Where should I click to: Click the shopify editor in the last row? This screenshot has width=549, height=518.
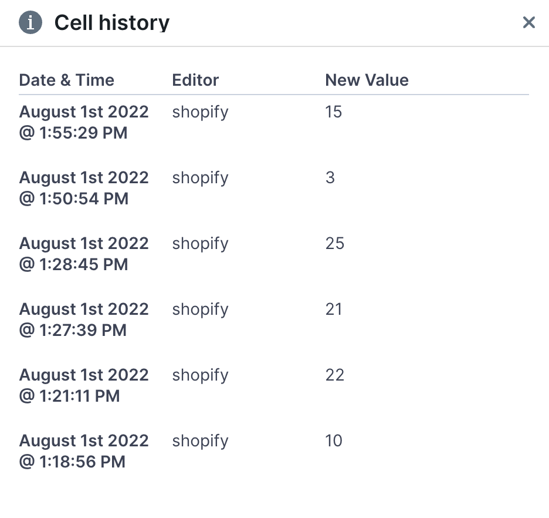(200, 441)
